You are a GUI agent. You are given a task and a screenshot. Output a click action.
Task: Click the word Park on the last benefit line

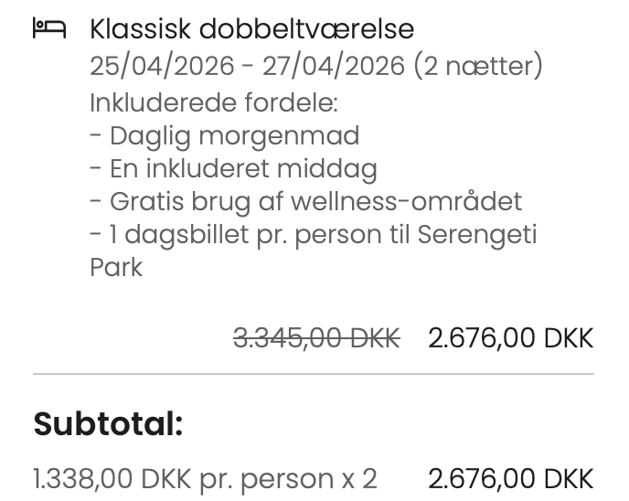(x=116, y=267)
